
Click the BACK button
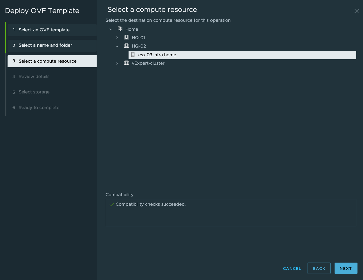(319, 268)
